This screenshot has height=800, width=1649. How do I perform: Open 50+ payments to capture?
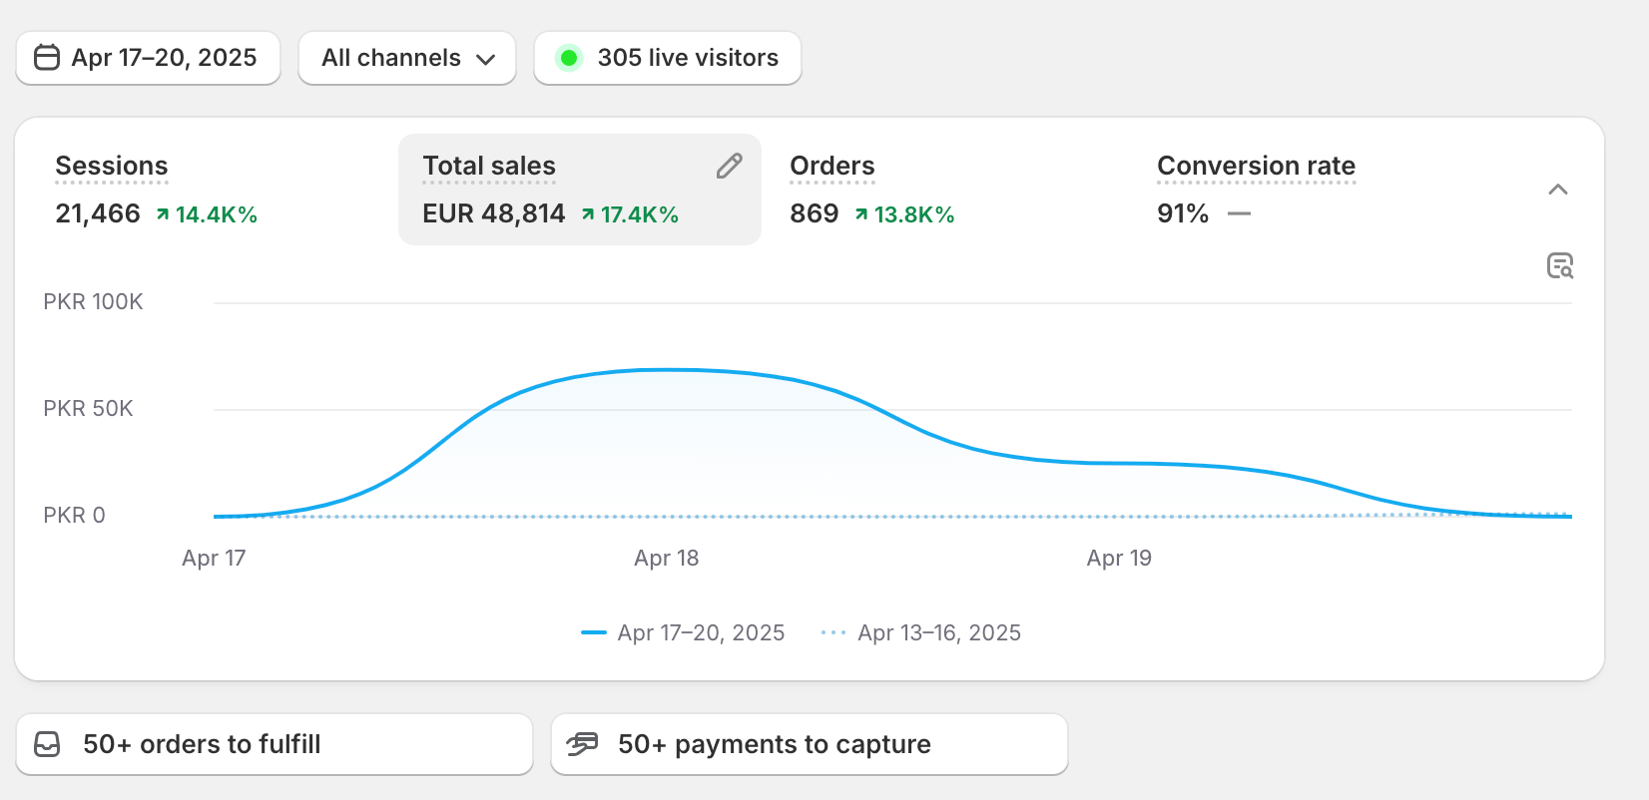click(x=809, y=744)
